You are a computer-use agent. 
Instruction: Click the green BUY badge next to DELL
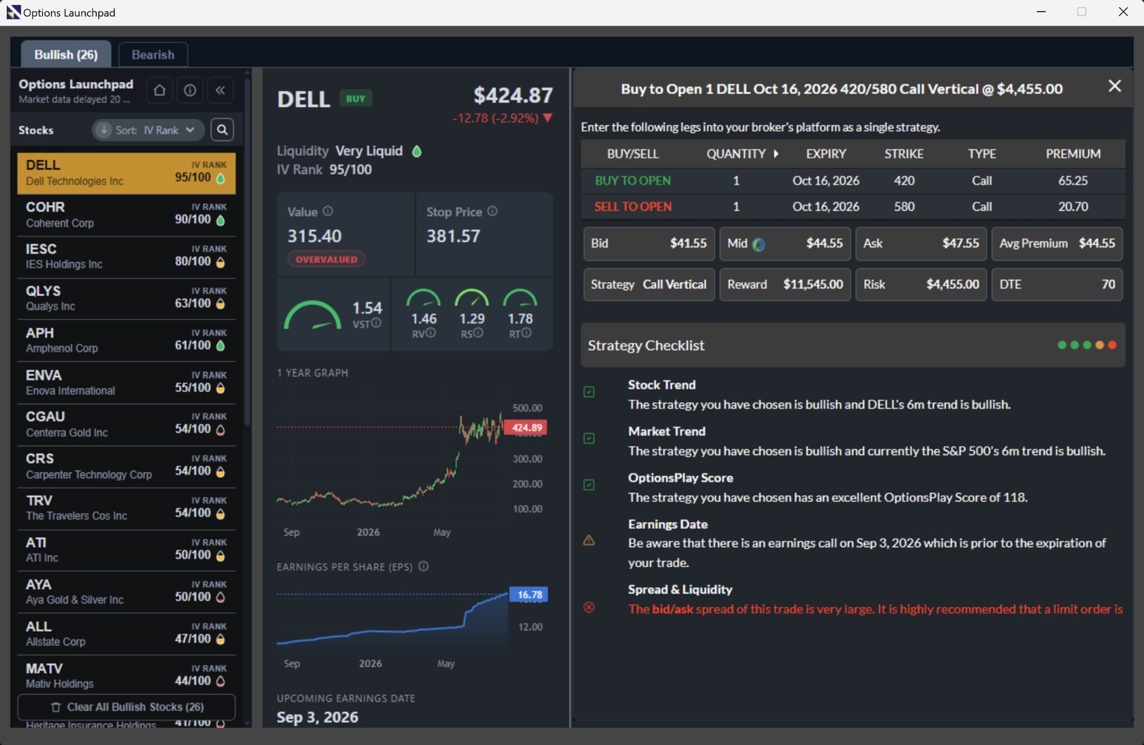(x=355, y=98)
